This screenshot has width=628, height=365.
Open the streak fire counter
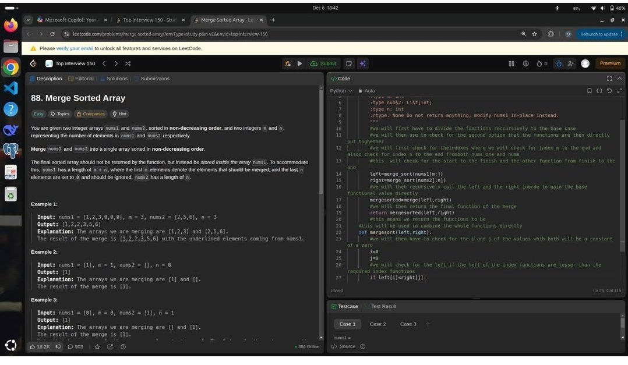pyautogui.click(x=542, y=63)
